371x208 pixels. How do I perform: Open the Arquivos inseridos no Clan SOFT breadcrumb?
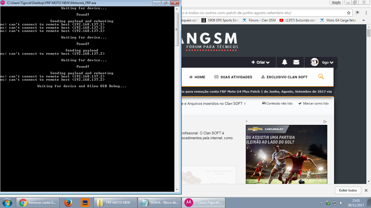(x=213, y=103)
